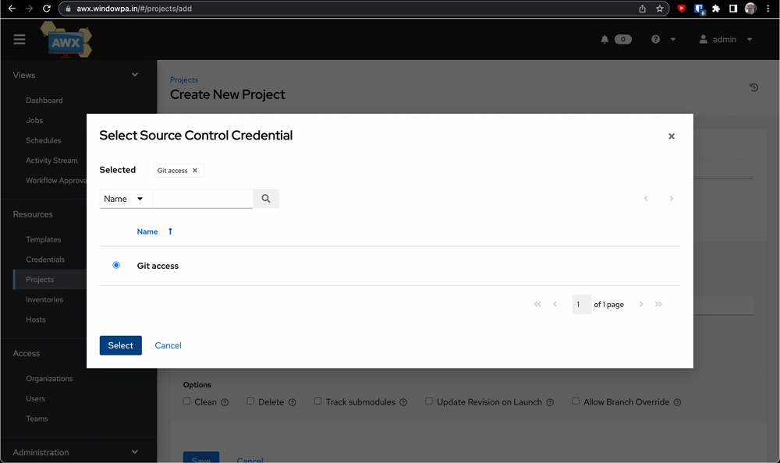Open the admin user dropdown

(726, 40)
